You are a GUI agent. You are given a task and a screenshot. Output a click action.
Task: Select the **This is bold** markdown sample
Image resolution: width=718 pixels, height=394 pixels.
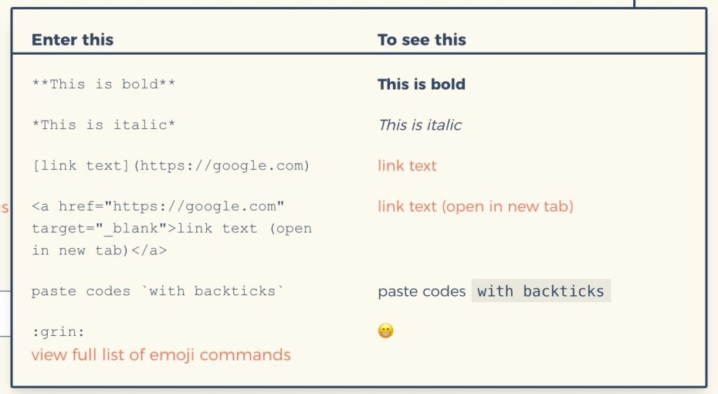[104, 84]
